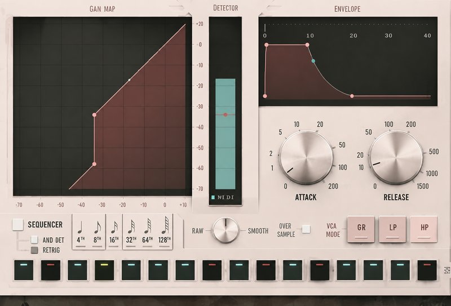Screen dimensions: 451x306
Task: Toggle sequencer step 7
Action: click(185, 270)
